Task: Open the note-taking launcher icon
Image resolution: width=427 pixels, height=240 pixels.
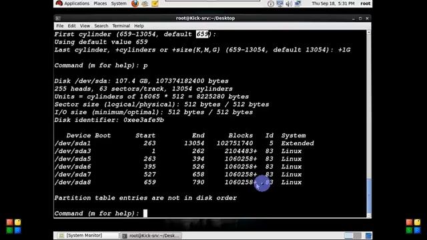Action: (x=155, y=3)
